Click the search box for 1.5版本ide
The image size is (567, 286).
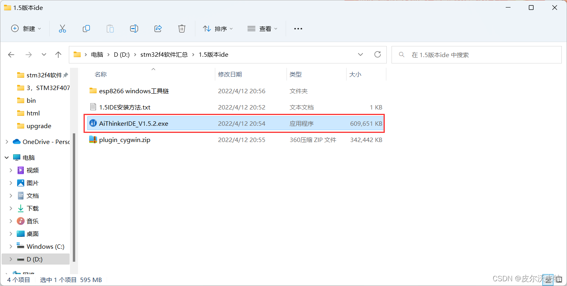(x=477, y=55)
